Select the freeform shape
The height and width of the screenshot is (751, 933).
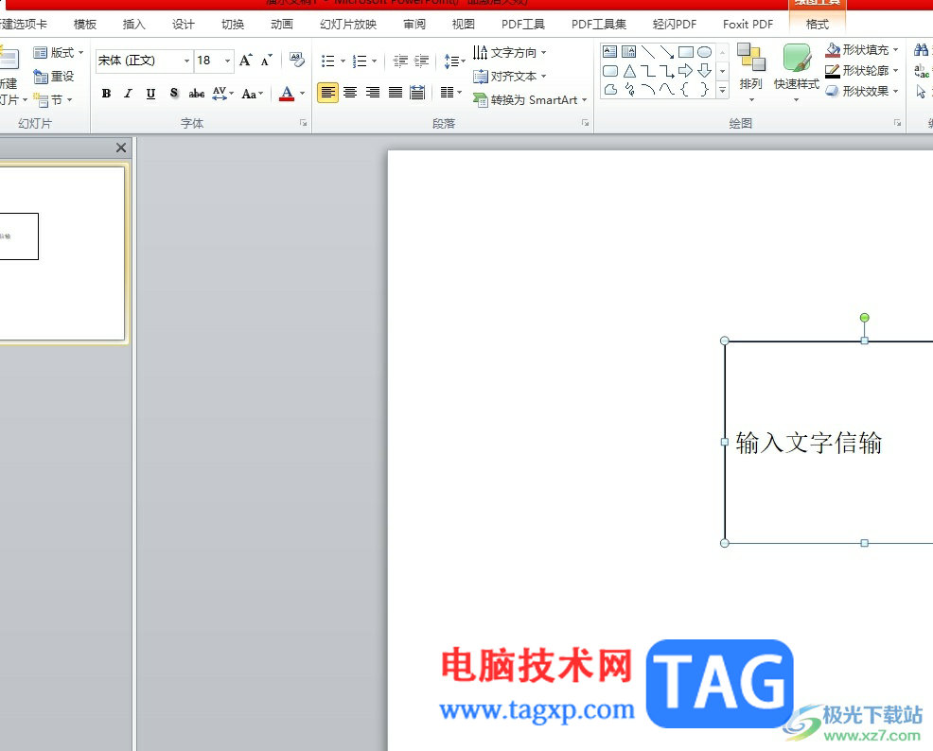pos(610,90)
